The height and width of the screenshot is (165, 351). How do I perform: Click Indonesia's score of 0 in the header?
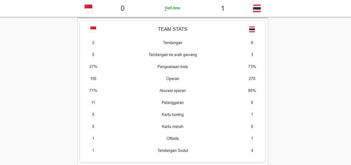122,8
